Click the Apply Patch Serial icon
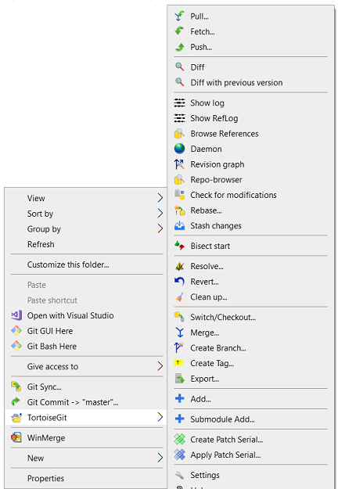Viewport: 345px width, 489px height. [x=179, y=455]
